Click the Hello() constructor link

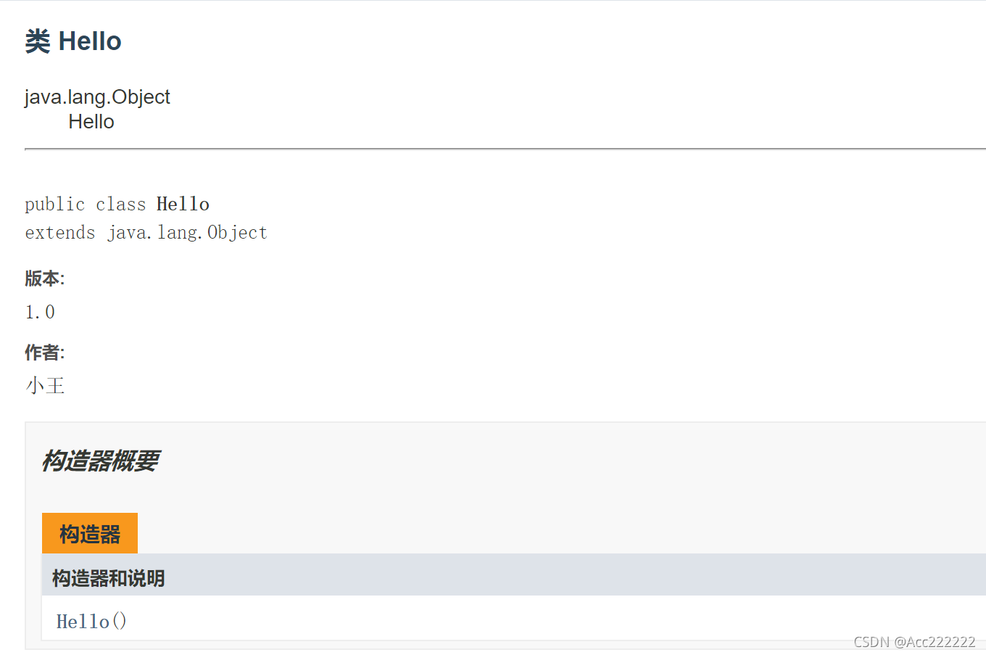pos(91,621)
